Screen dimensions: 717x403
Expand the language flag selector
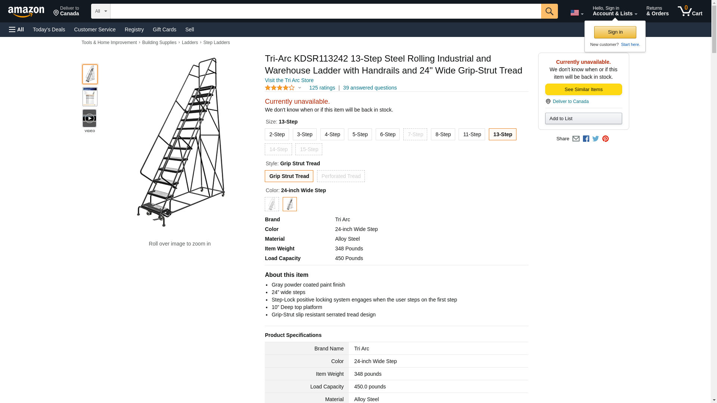pyautogui.click(x=577, y=13)
